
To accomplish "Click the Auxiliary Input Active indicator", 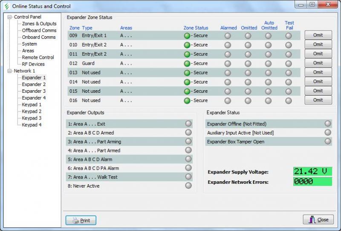I will point(327,133).
